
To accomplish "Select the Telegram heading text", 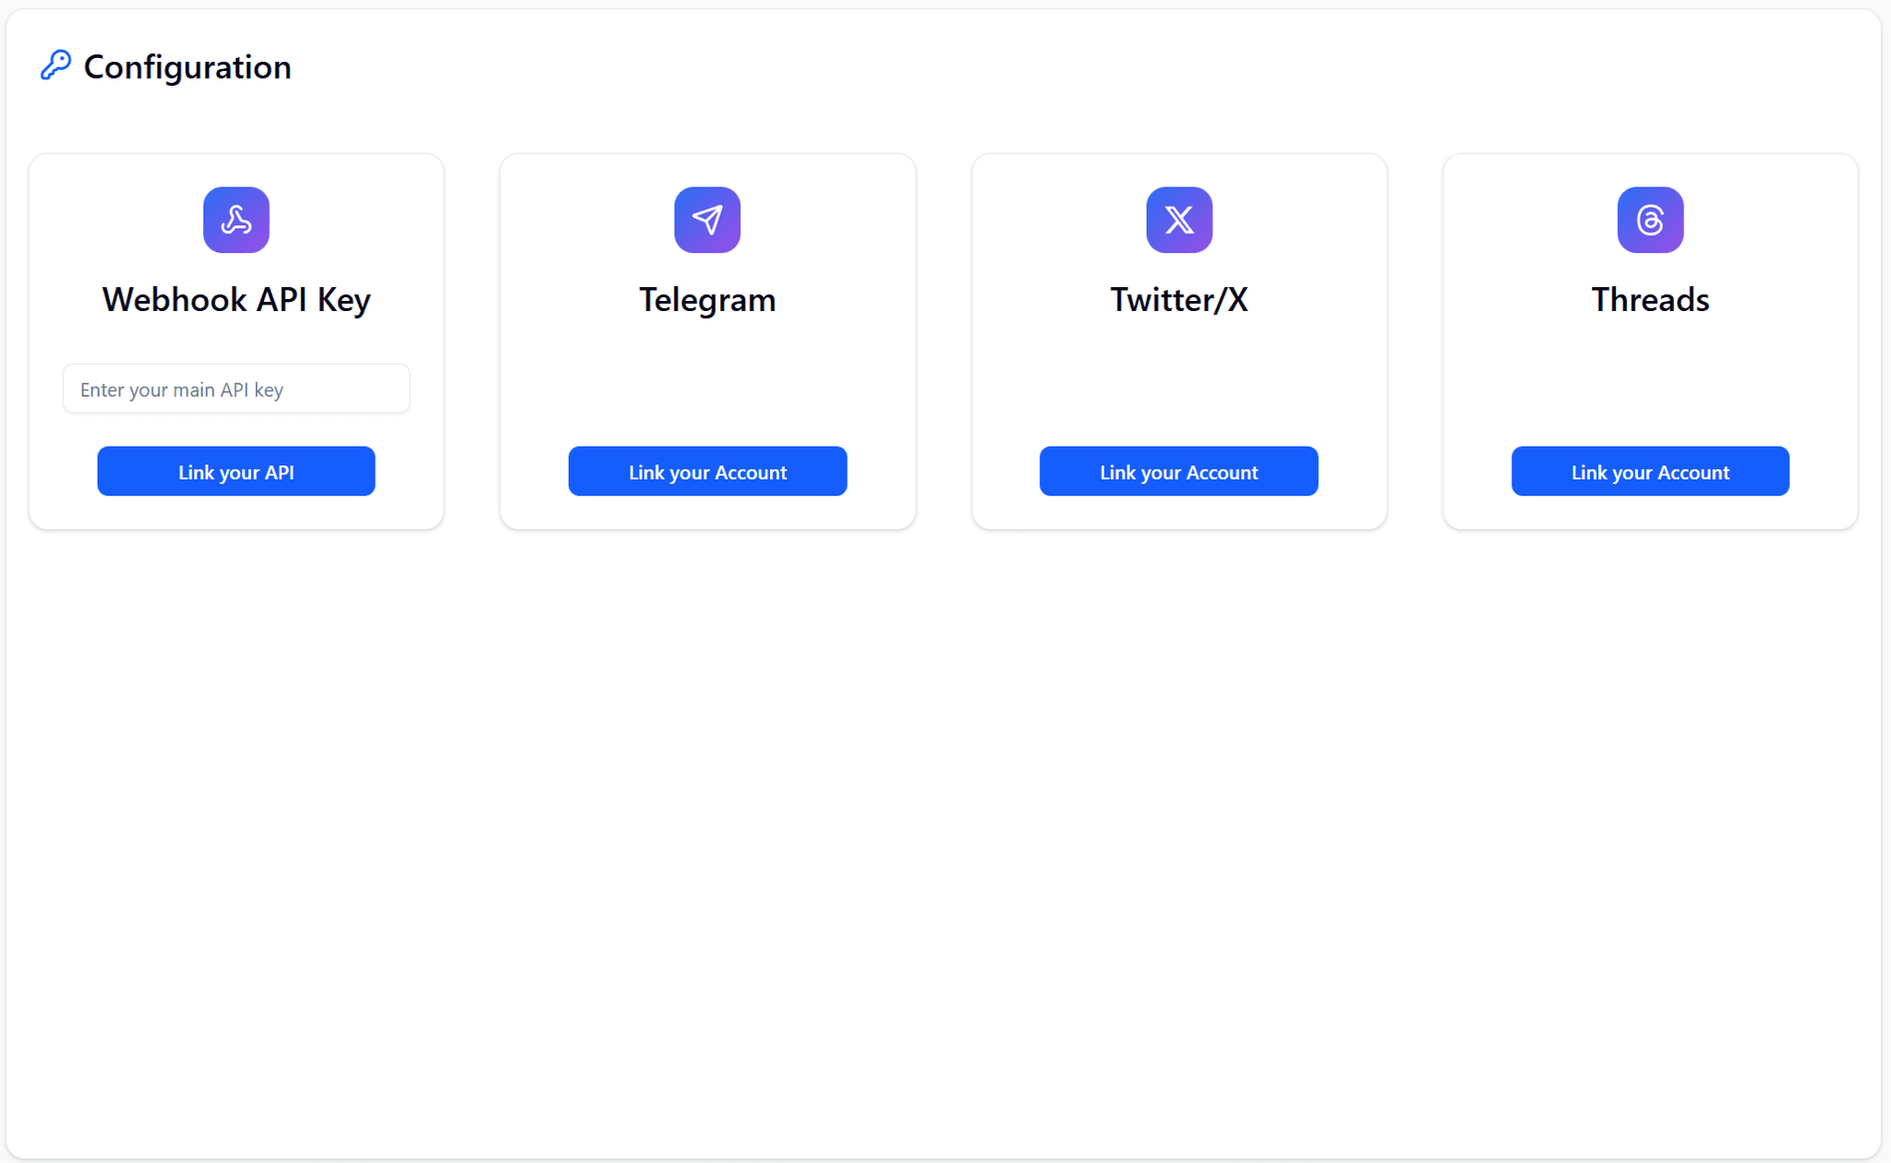I will pyautogui.click(x=707, y=300).
